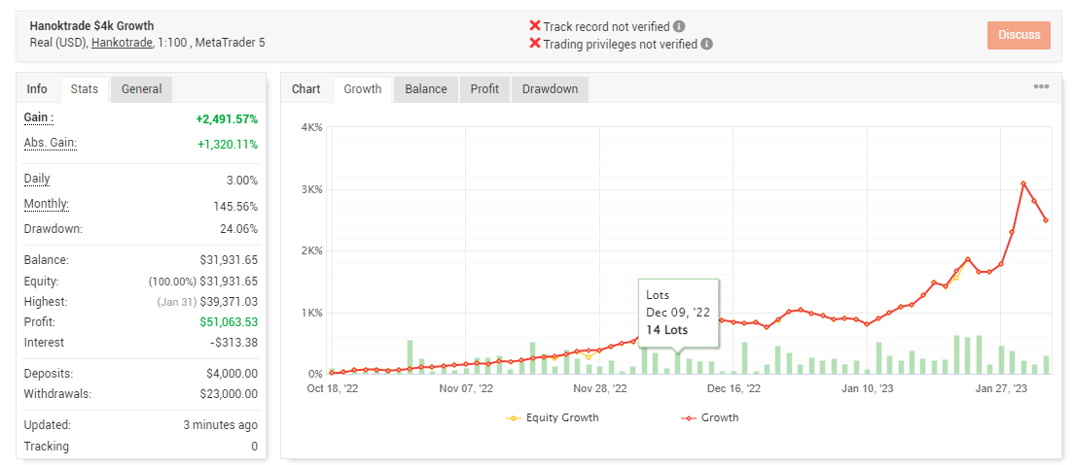The height and width of the screenshot is (465, 1074).
Task: Toggle the Equity Growth legend series
Action: coord(553,417)
